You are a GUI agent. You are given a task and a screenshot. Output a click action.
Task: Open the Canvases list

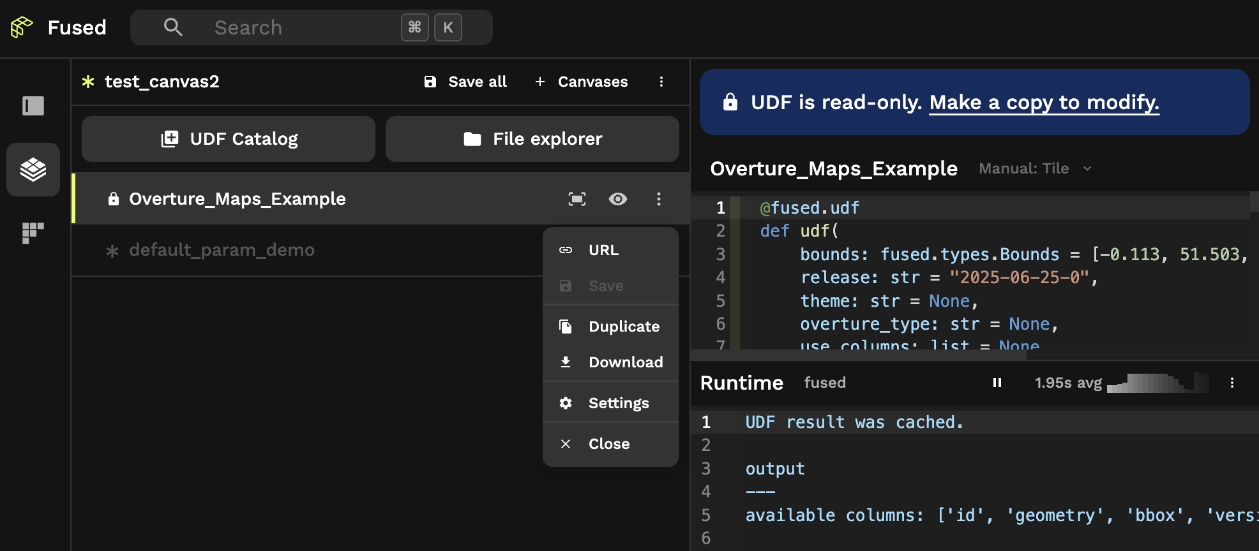(x=582, y=82)
